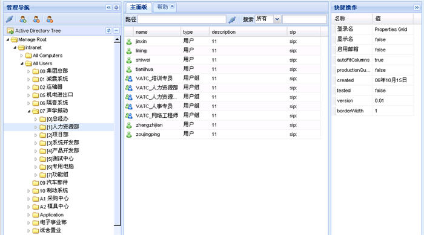Viewport: 424px width, 235px height.
Task: Click the tree panel scroll-up arrow
Action: pos(117,39)
